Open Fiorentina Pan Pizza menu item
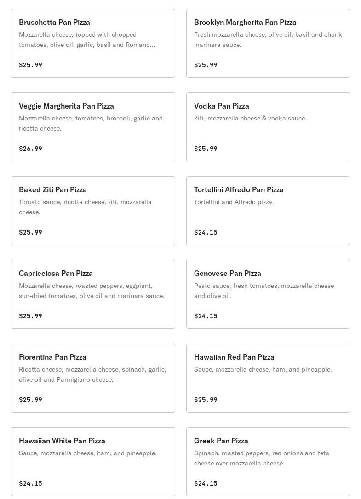Image resolution: width=361 pixels, height=499 pixels. [x=93, y=378]
